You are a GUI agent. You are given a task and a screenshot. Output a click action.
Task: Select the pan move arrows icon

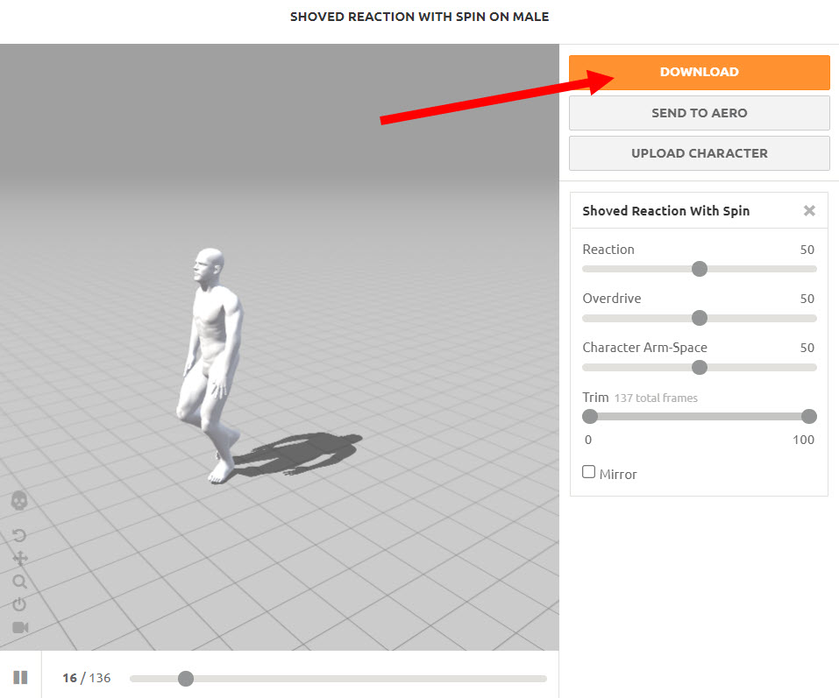pyautogui.click(x=20, y=559)
